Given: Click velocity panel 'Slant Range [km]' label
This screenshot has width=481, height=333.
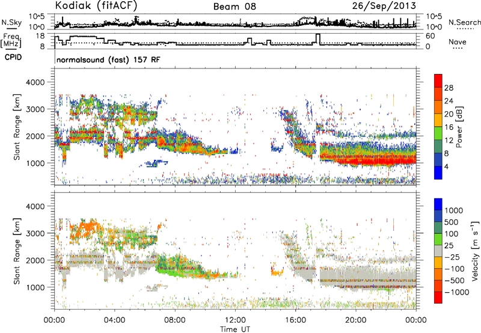Looking at the screenshot, I should point(17,251).
